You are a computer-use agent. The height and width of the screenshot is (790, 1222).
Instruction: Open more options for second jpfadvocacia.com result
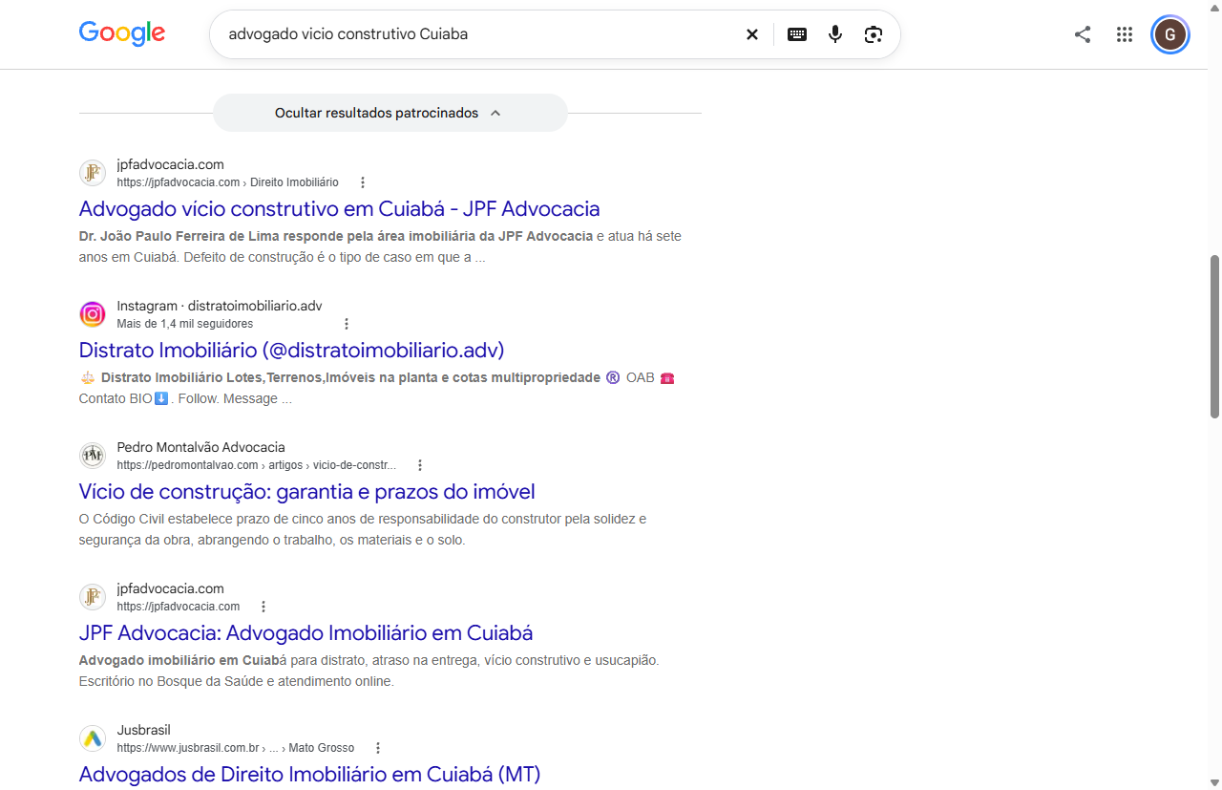click(263, 607)
